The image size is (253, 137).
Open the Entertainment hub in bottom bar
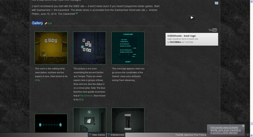click(x=116, y=135)
